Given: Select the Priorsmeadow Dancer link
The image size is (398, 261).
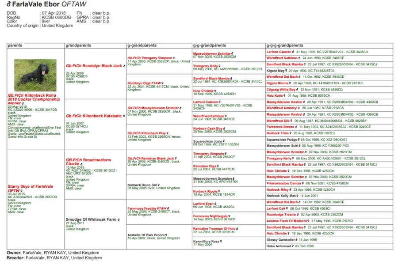Looking at the screenshot, I should coord(283,183).
